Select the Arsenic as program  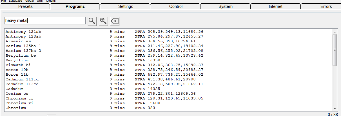tap(18, 41)
